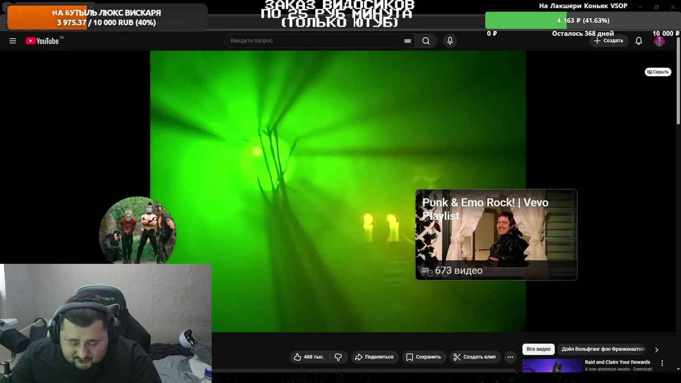Click the Осталось 368 дней text

coord(583,34)
